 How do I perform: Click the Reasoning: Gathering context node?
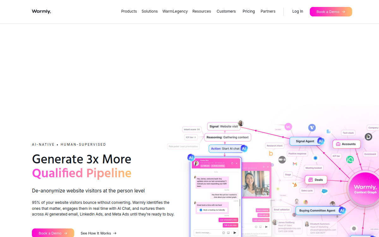(228, 137)
